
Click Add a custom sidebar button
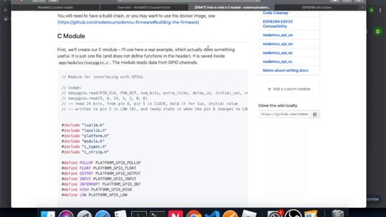click(x=289, y=89)
